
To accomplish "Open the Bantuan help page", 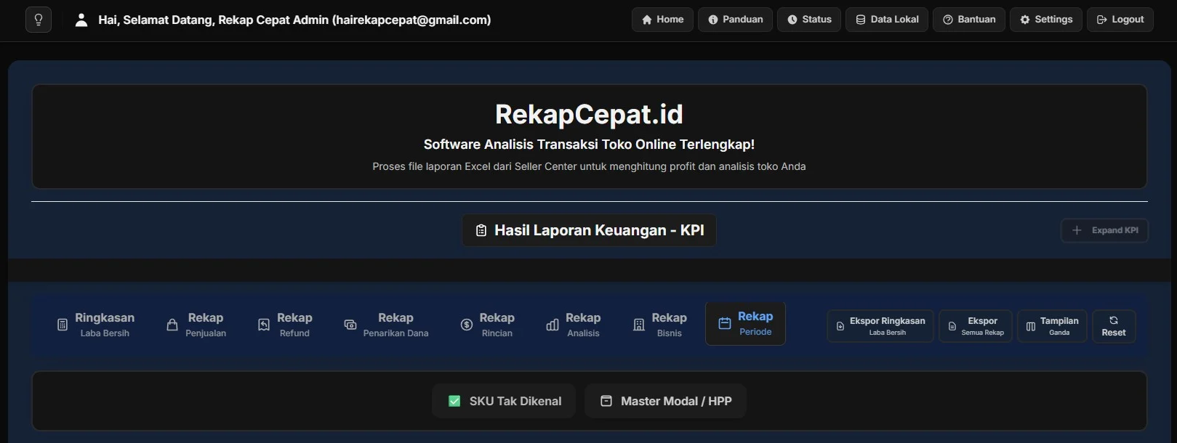I will tap(969, 20).
